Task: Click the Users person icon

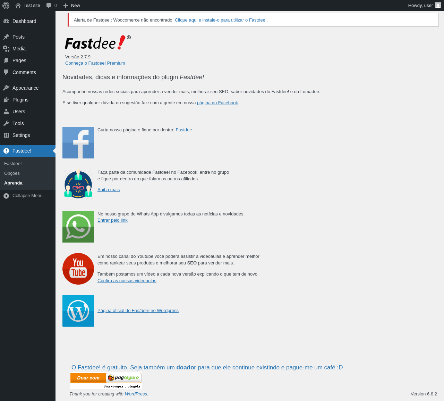Action: tap(6, 112)
